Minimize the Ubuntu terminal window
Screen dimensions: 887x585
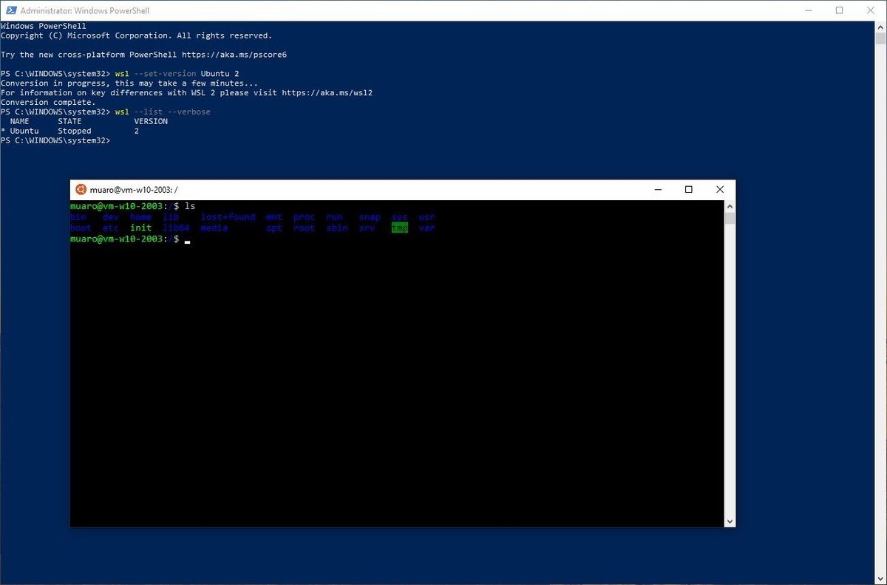coord(658,189)
